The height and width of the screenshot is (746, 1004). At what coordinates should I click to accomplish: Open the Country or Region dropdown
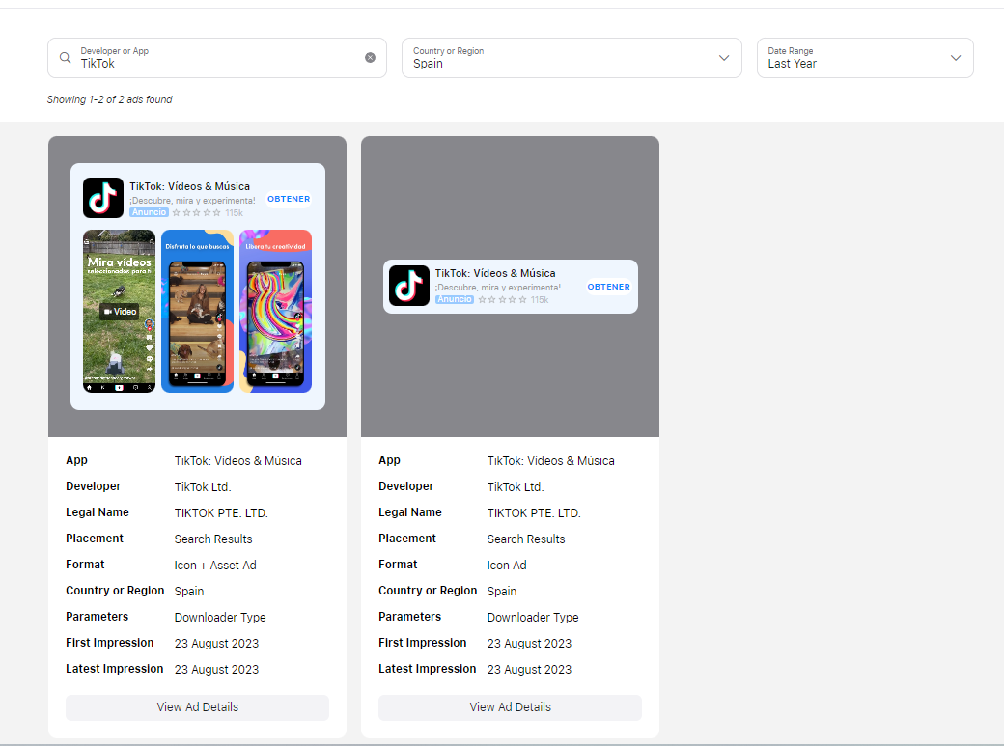point(572,58)
